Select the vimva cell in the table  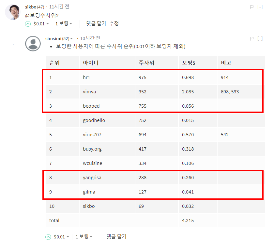tap(89, 92)
